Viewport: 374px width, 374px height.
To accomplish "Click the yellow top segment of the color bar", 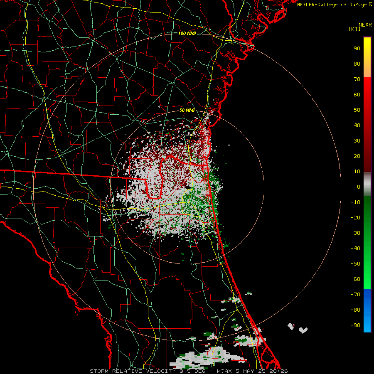I will click(x=367, y=57).
